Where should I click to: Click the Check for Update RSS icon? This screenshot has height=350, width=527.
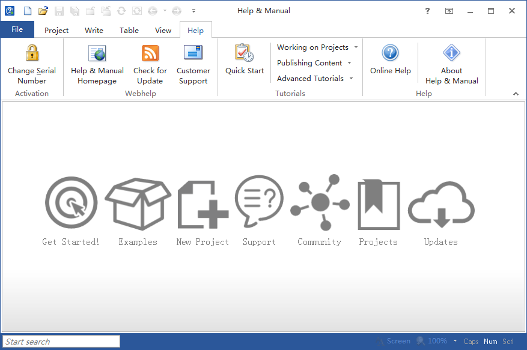coord(150,53)
